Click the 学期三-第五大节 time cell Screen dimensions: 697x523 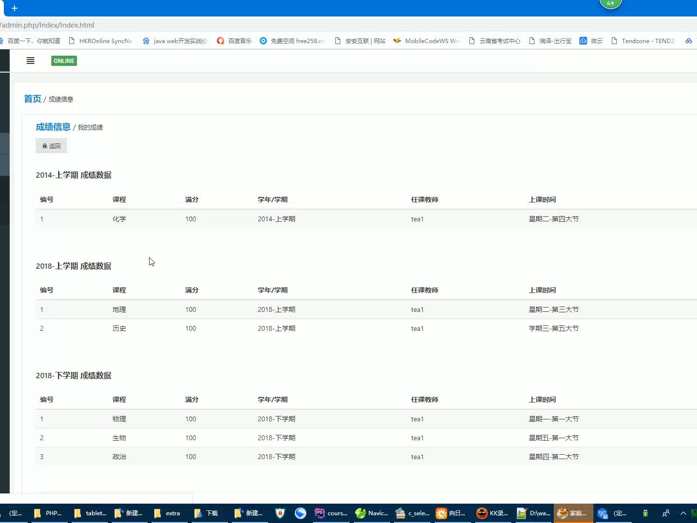(554, 328)
